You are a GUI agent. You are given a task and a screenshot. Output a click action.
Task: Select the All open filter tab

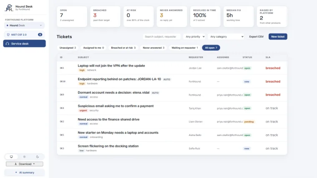tap(211, 48)
